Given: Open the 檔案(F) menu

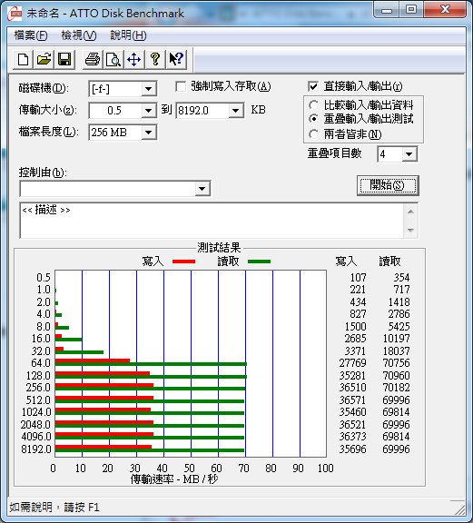Looking at the screenshot, I should tap(31, 35).
